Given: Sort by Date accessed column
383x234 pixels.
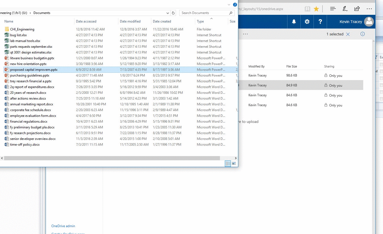Looking at the screenshot, I should click(x=86, y=21).
